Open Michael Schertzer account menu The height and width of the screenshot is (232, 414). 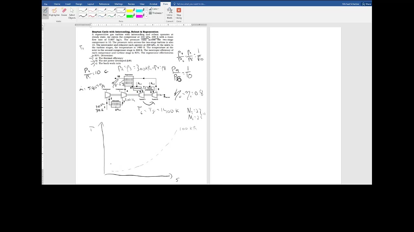pos(351,4)
